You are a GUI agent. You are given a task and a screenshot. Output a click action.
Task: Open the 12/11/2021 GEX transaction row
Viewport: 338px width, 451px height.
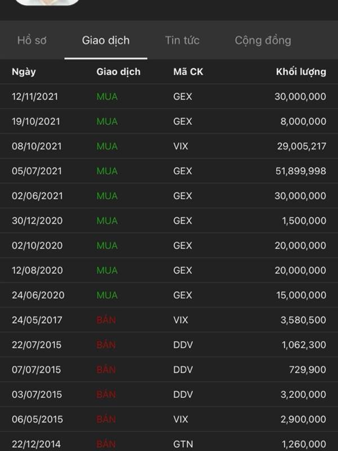(x=169, y=96)
